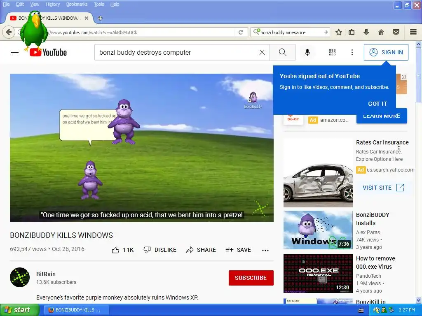Viewport: 422px width, 316px height.
Task: Click the ad info icon in sidebar
Action: point(404,77)
